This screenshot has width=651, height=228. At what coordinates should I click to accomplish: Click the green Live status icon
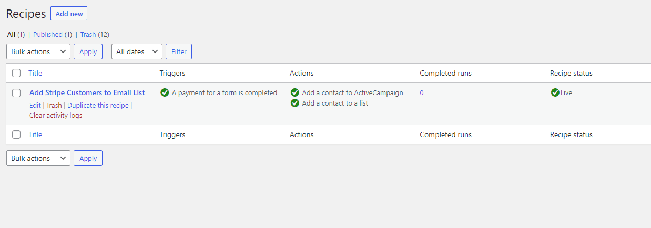pos(555,93)
